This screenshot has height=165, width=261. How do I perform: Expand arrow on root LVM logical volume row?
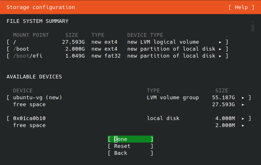[220, 42]
